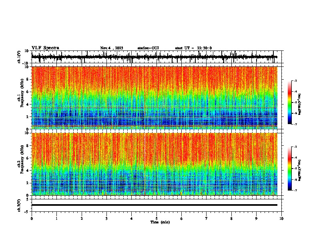The image size is (317, 245).
Task: Click the date label 'Nov.4 , 2023'
Action: 112,48
